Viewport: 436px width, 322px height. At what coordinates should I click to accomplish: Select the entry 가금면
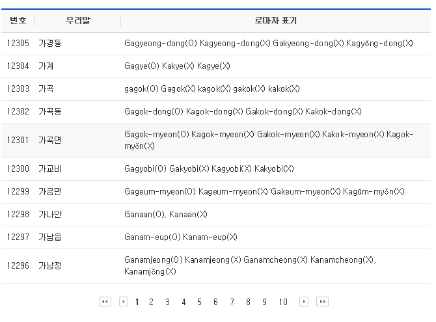click(x=49, y=192)
